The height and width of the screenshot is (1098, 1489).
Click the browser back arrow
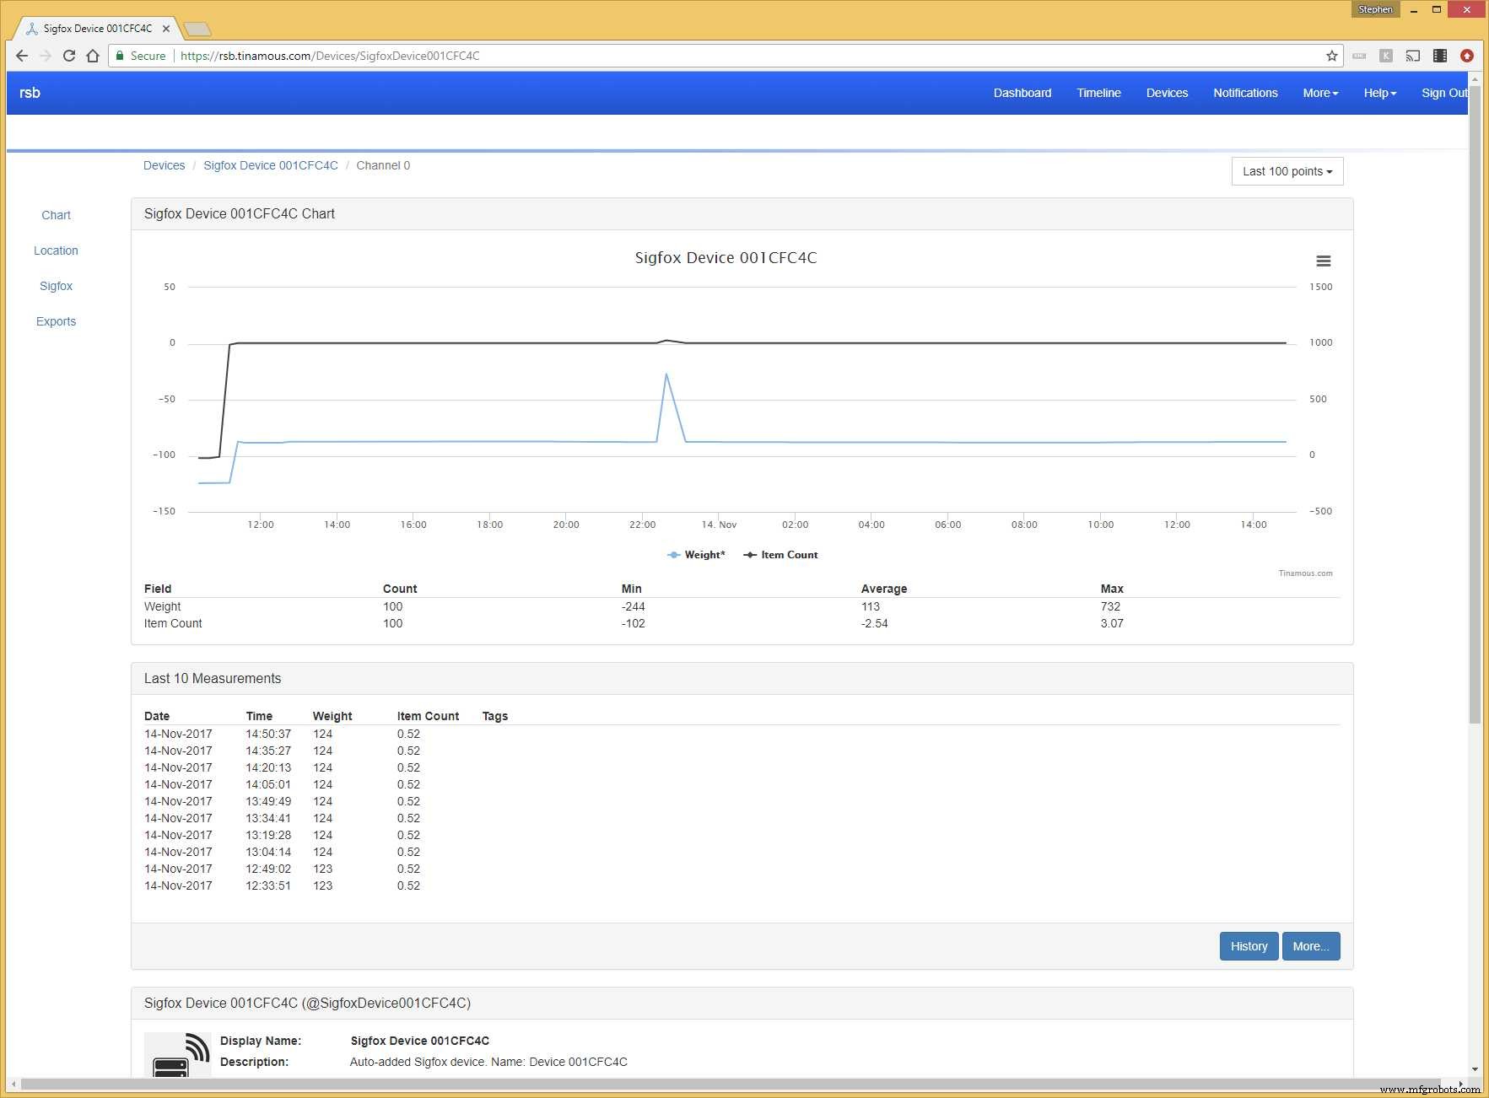22,56
